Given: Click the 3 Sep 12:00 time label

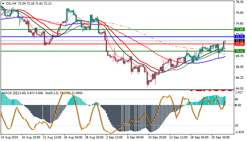Looking at the screenshot, I should tap(114, 137).
